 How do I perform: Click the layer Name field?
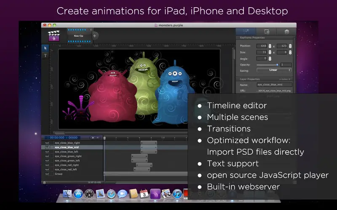(x=275, y=85)
